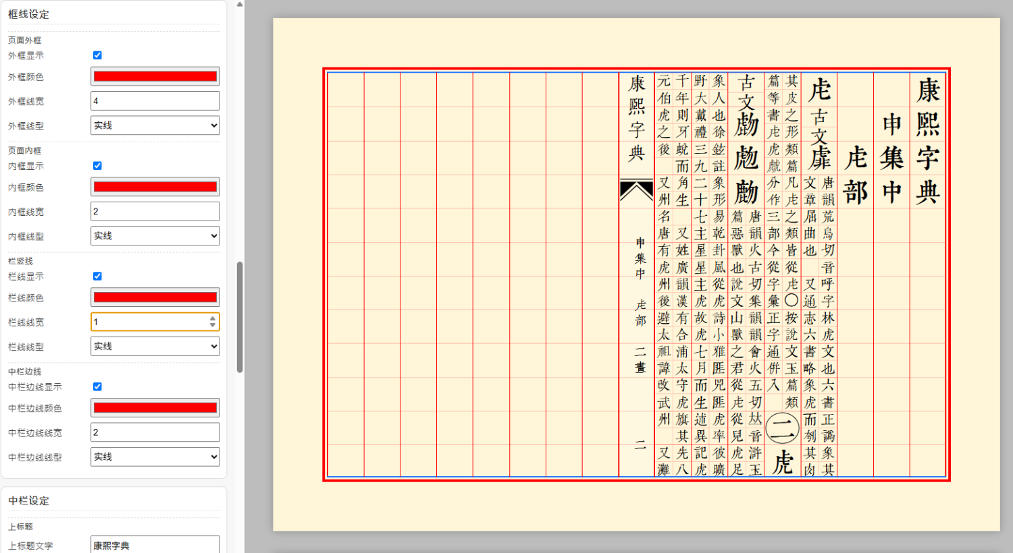Click the large 康熙字典 title in the preview
Screen dimensions: 1013x553
click(x=928, y=142)
